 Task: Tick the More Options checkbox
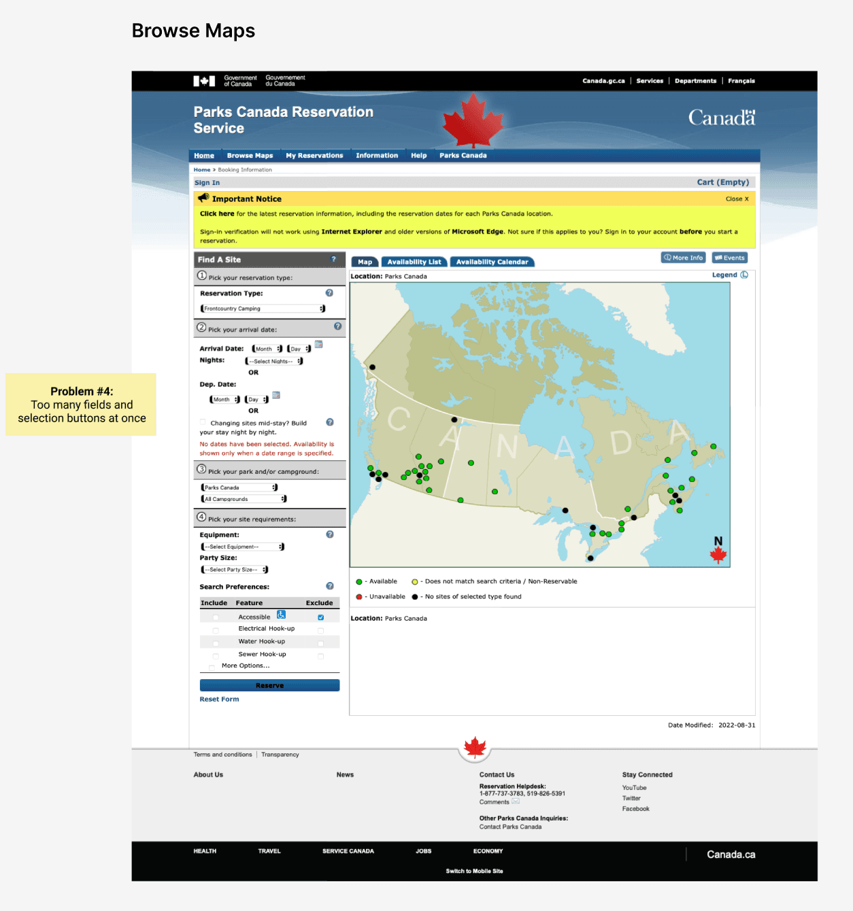click(212, 667)
